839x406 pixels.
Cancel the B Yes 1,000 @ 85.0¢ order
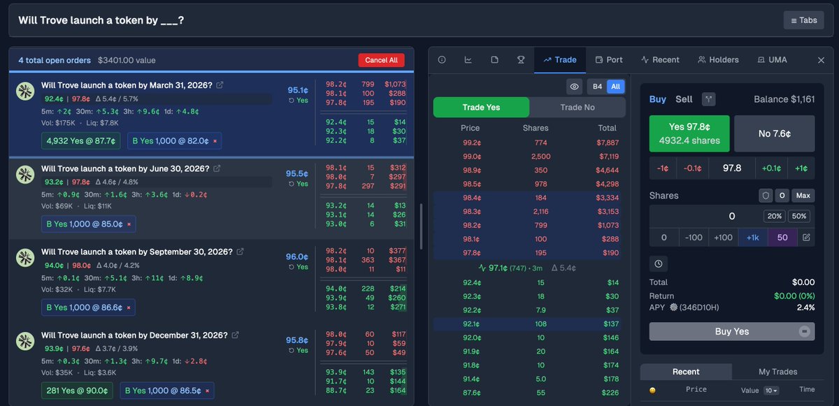[x=129, y=224]
